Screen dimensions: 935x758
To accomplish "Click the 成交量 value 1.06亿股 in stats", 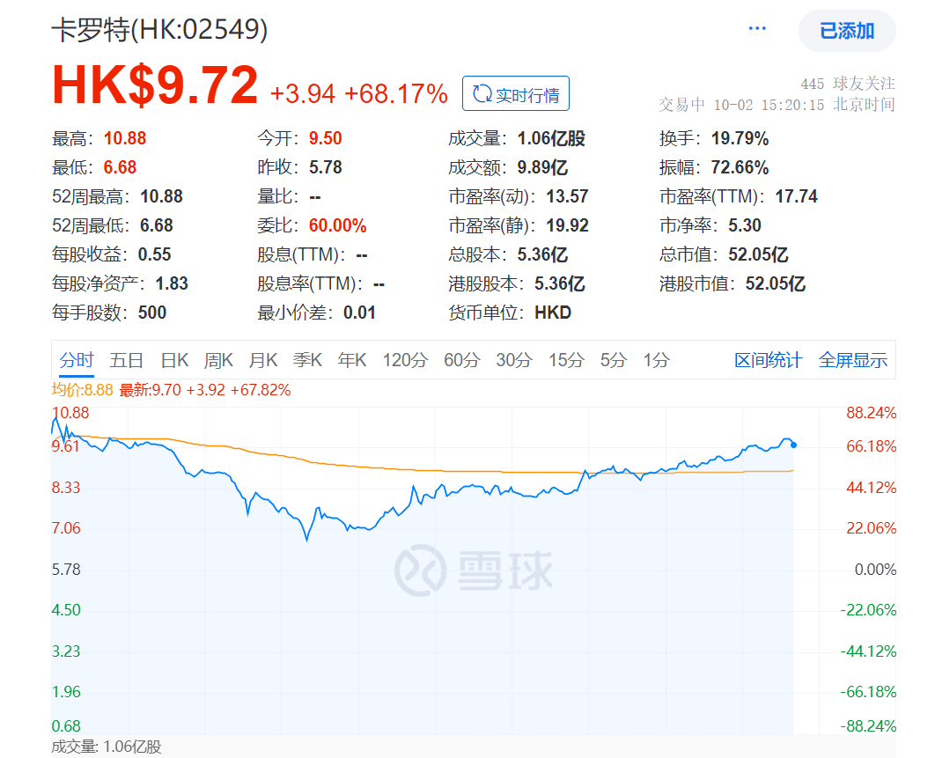I will click(x=551, y=138).
